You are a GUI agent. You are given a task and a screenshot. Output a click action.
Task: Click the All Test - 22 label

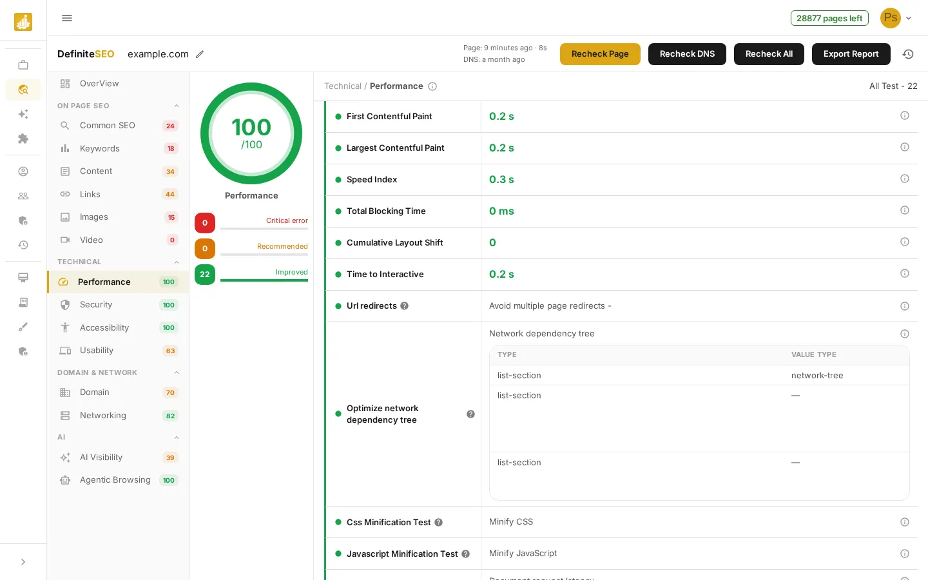click(893, 86)
